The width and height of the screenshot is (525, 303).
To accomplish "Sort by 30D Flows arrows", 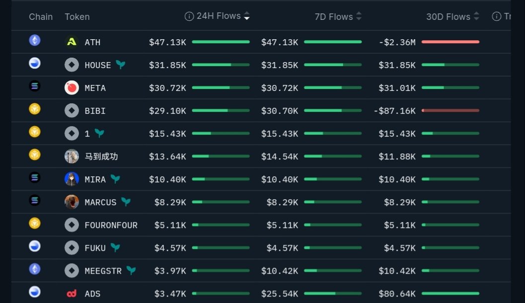I will tap(476, 16).
